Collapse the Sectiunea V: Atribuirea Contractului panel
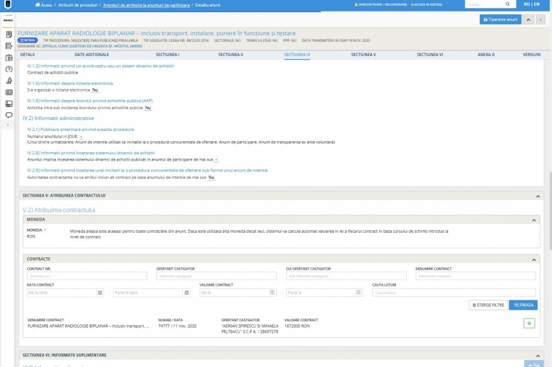Viewport: 552px width, 367px height. point(538,195)
